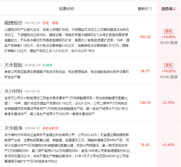Select the 股票名称 column header
This screenshot has width=181, height=167.
67,9
